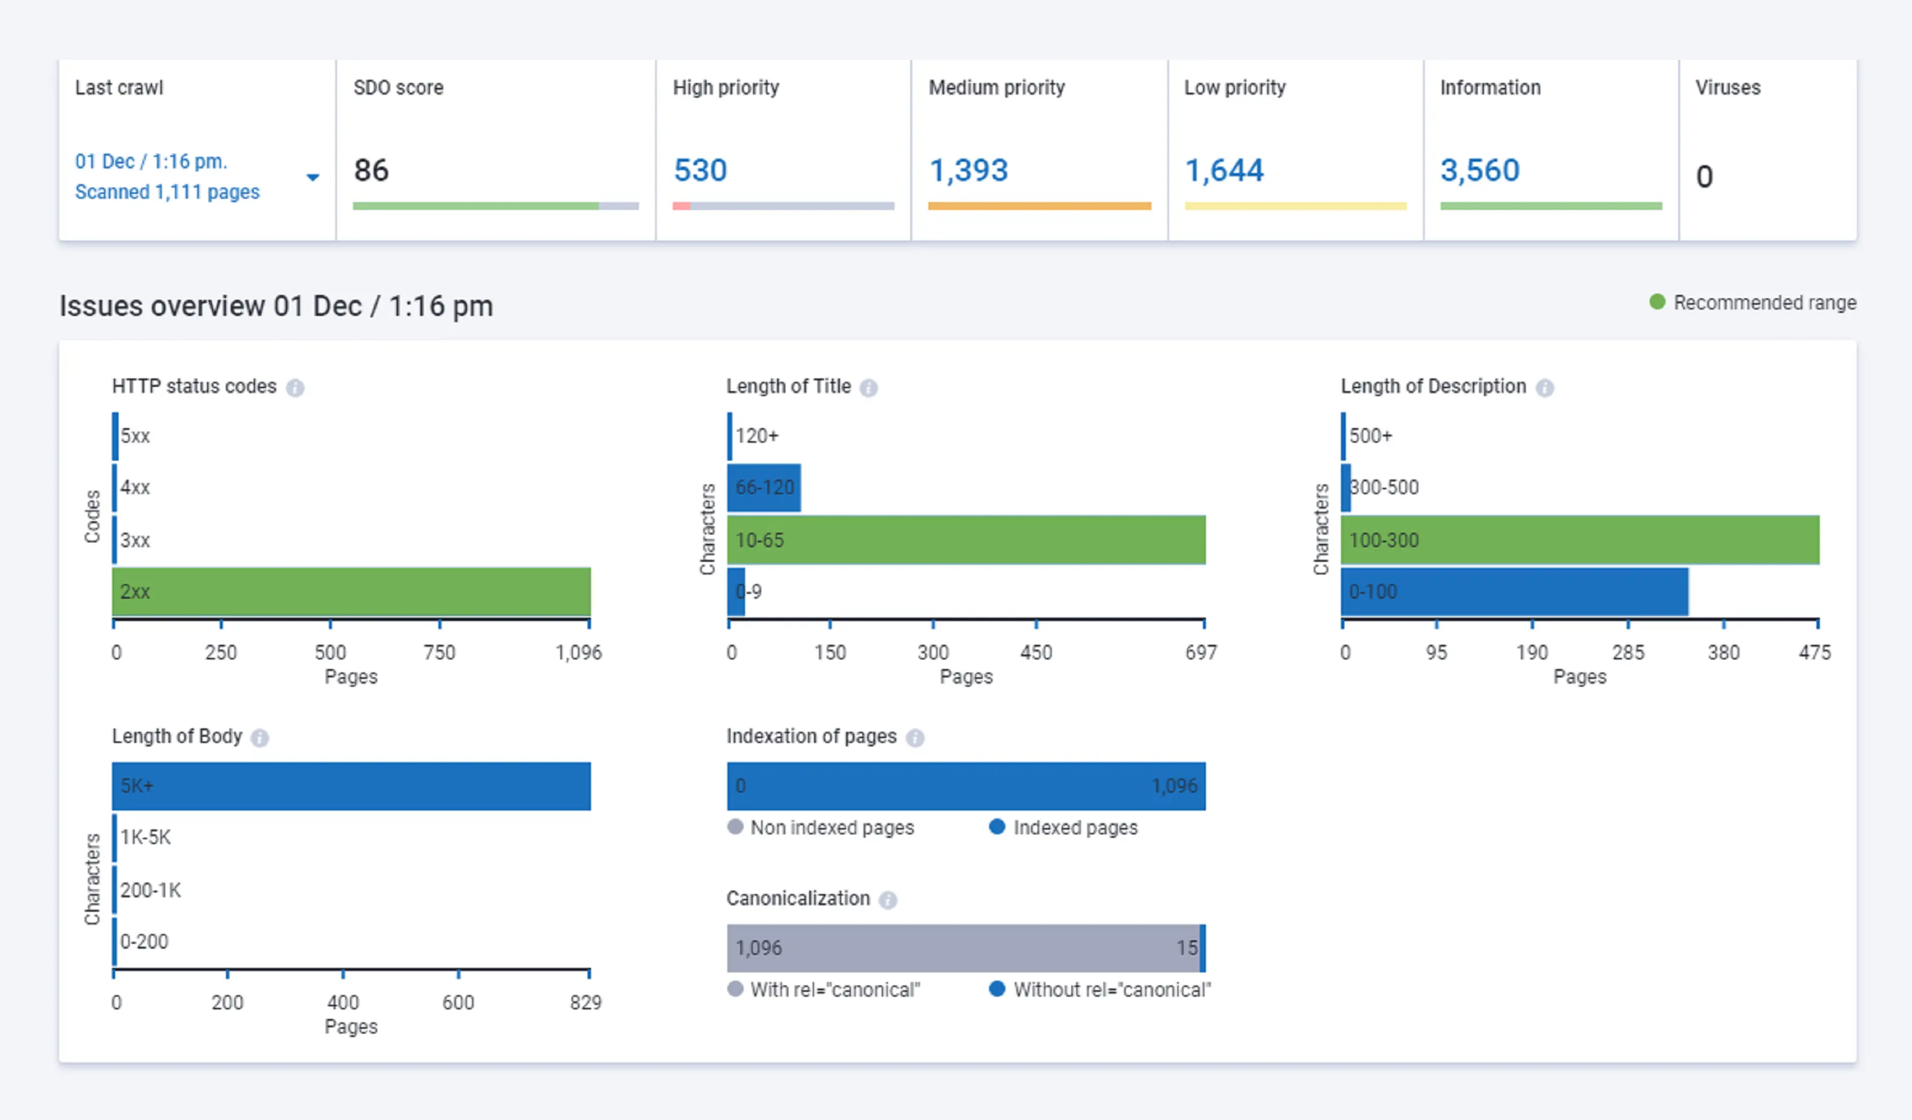
Task: Select the green 10-65 title length bar
Action: [x=966, y=540]
